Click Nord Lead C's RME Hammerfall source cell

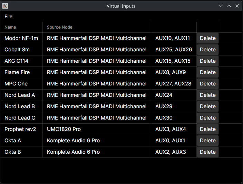click(x=97, y=118)
